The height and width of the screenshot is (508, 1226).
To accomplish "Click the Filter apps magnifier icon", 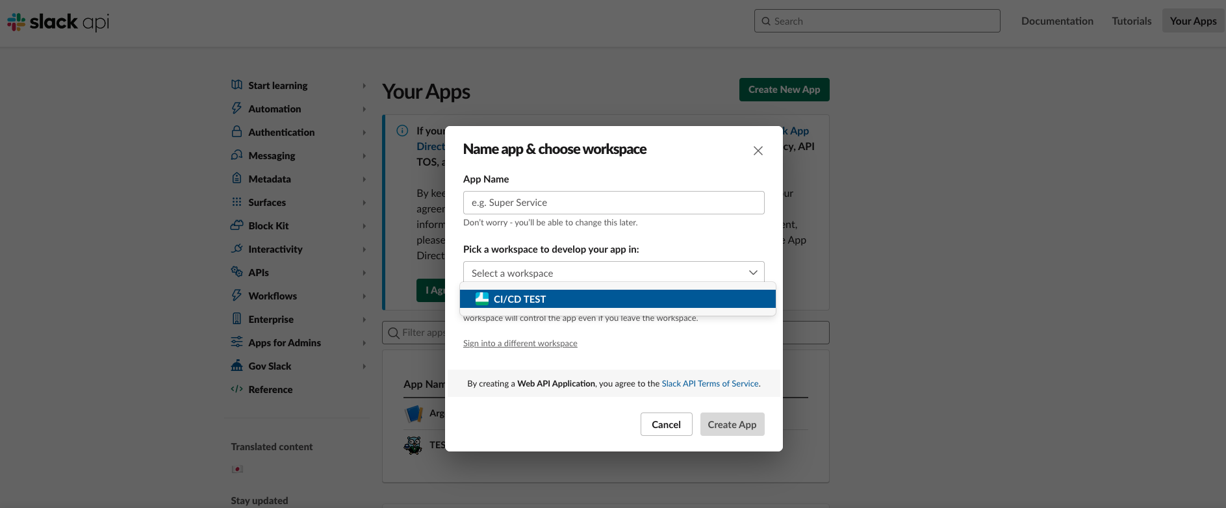I will point(394,333).
